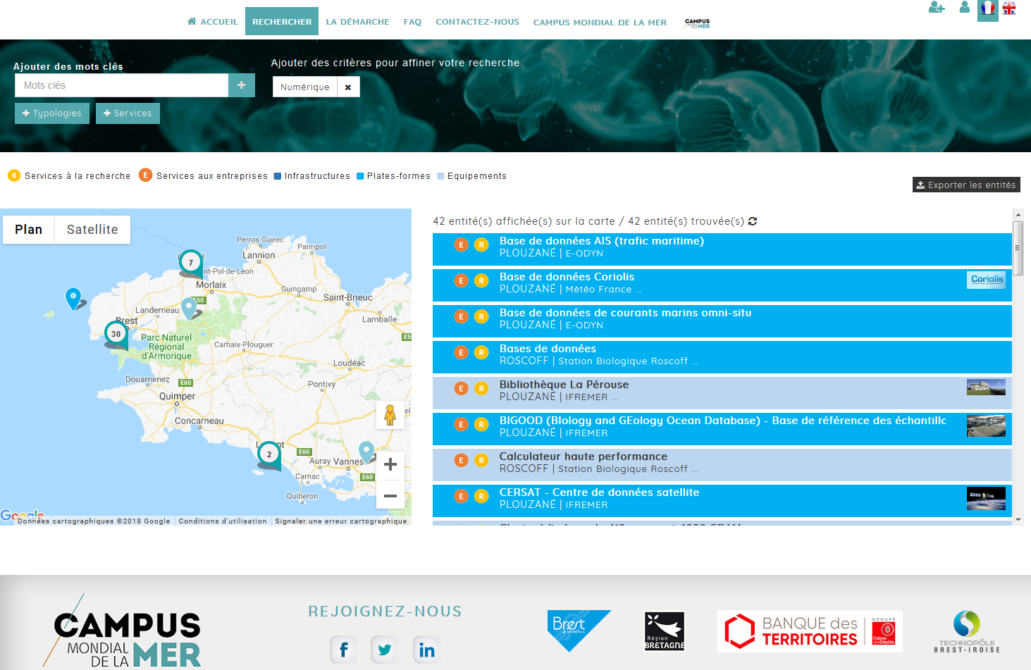Toggle Services aux entreprises legend
Viewport: 1031px width, 670px height.
(203, 175)
